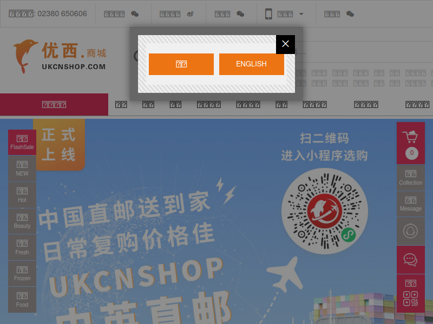
Task: Click the WeChat icon just before the mobile icon
Action: click(240, 14)
